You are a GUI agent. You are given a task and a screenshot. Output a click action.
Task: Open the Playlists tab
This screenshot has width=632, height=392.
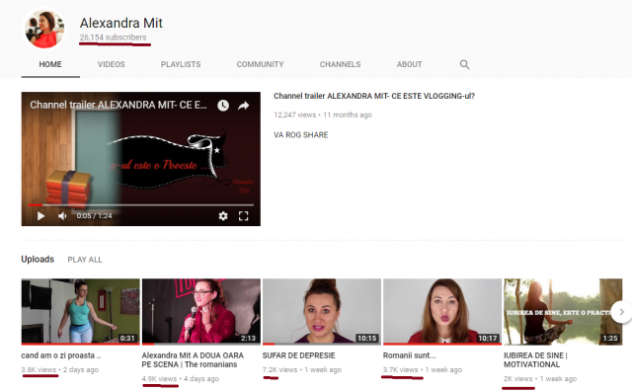tap(181, 64)
